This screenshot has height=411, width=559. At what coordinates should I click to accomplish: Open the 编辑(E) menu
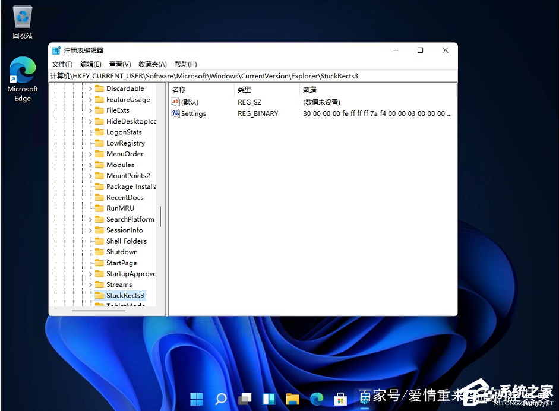(x=91, y=64)
